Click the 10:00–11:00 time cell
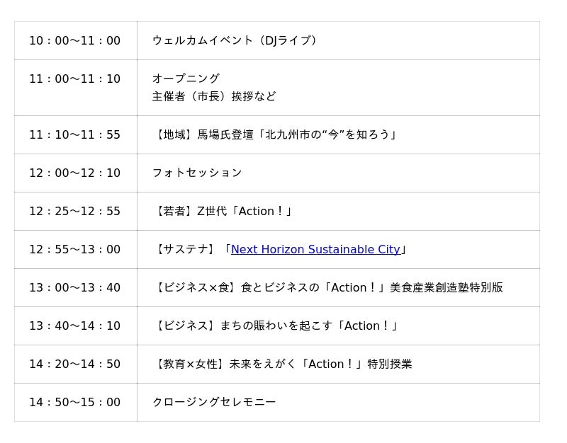 point(74,41)
